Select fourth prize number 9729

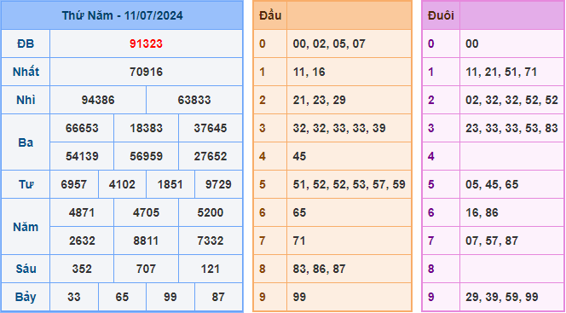click(x=218, y=184)
